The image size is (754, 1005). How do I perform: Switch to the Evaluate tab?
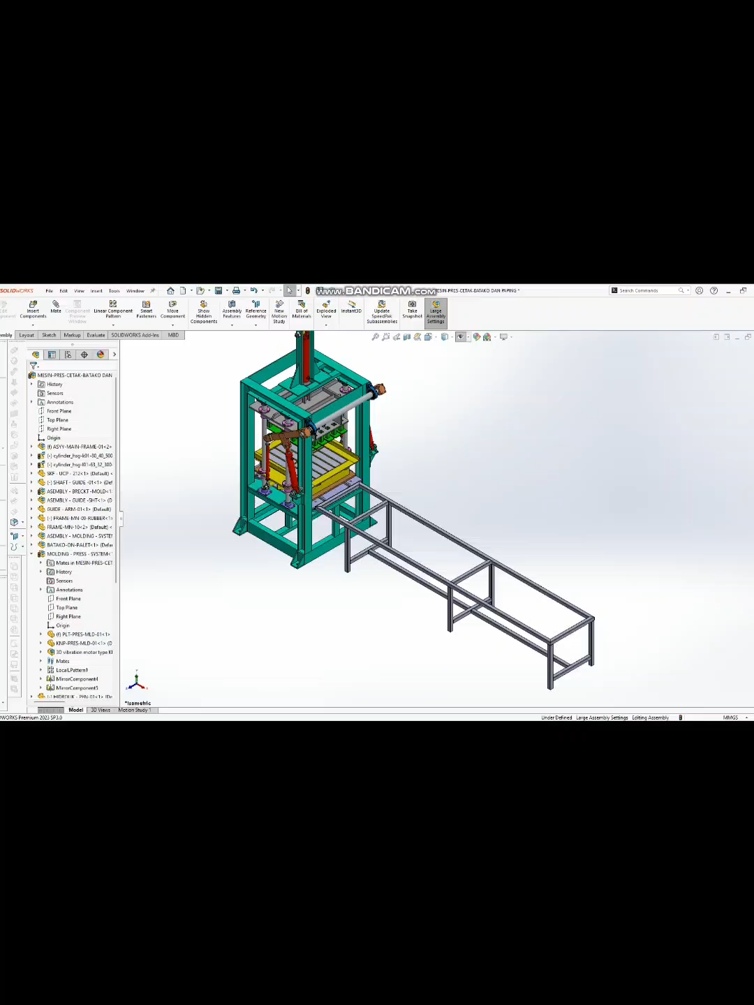(x=96, y=335)
